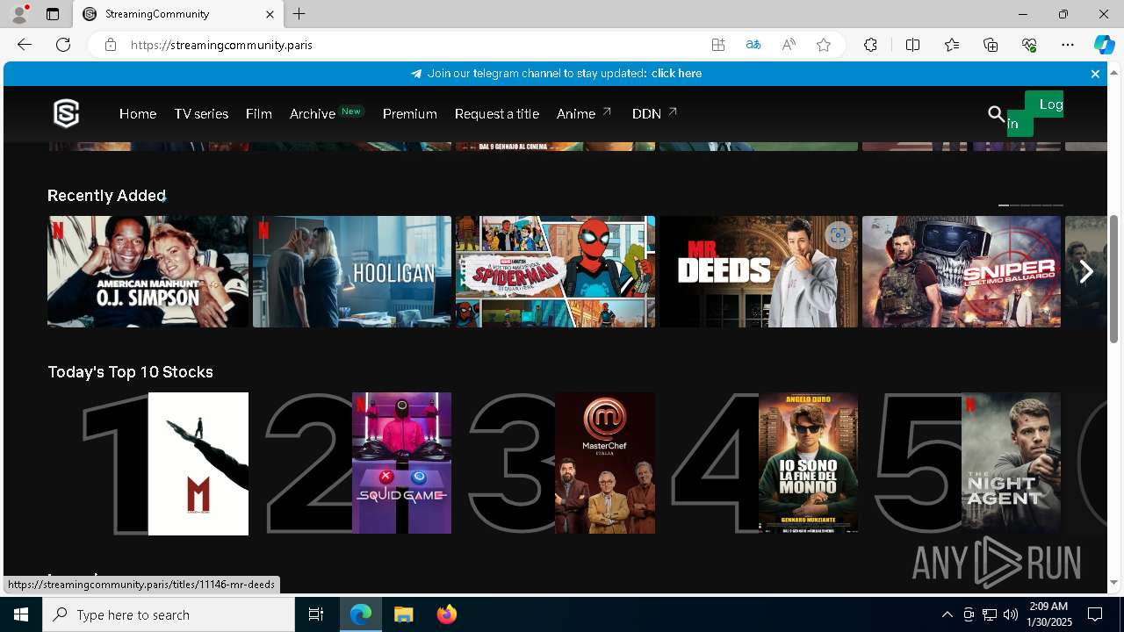
Task: Open the Premium menu item
Action: click(x=409, y=114)
